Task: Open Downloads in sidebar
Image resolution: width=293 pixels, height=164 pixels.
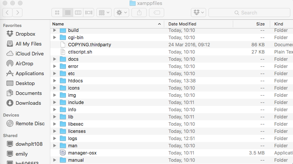Action: pyautogui.click(x=24, y=103)
